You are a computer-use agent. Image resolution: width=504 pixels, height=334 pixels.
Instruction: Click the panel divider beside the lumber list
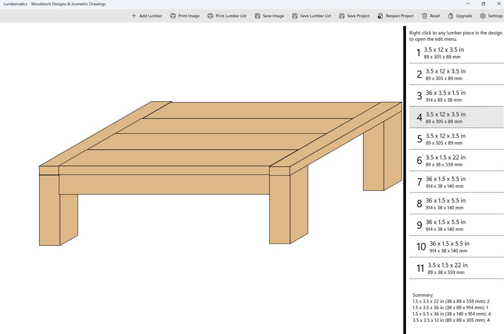(x=405, y=180)
